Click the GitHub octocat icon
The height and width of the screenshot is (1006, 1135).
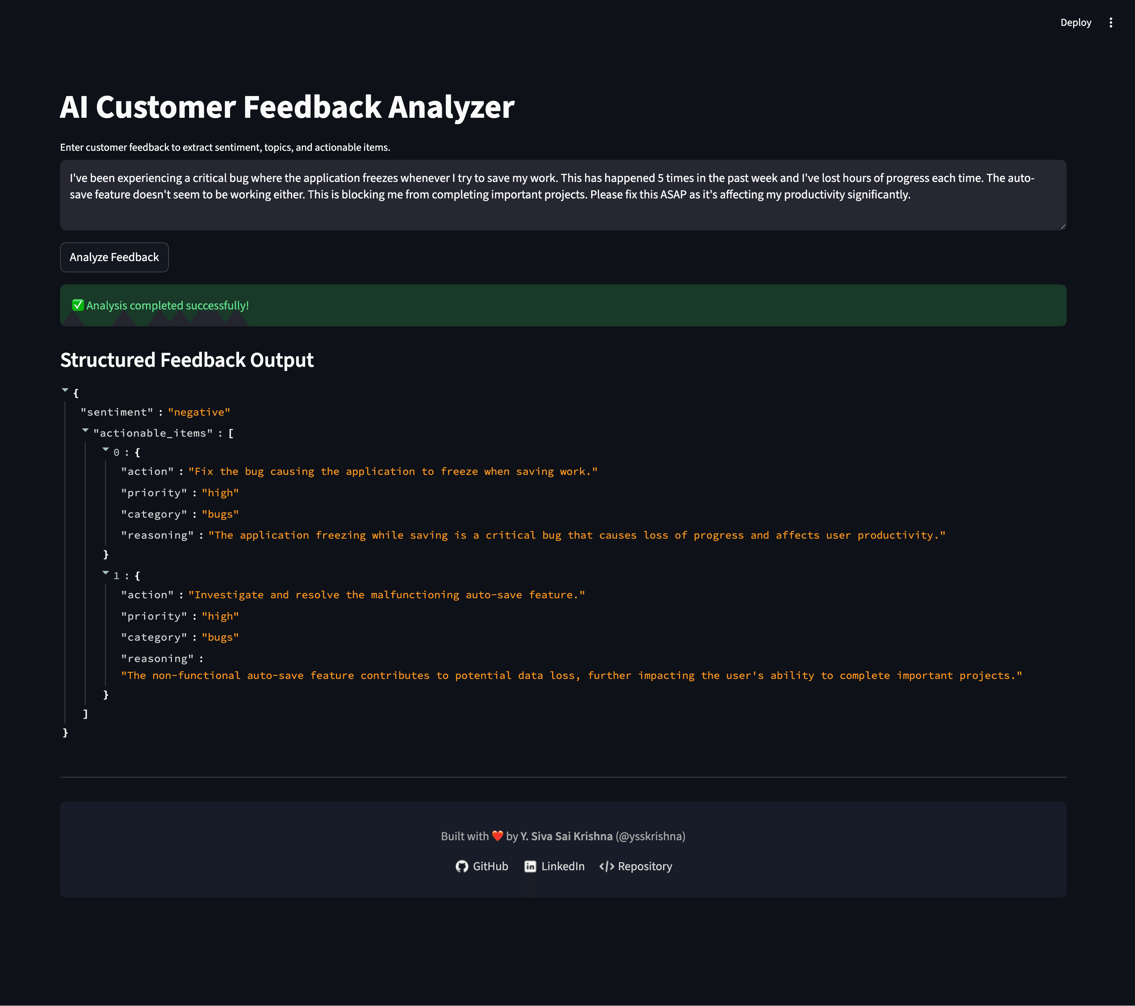(x=461, y=867)
